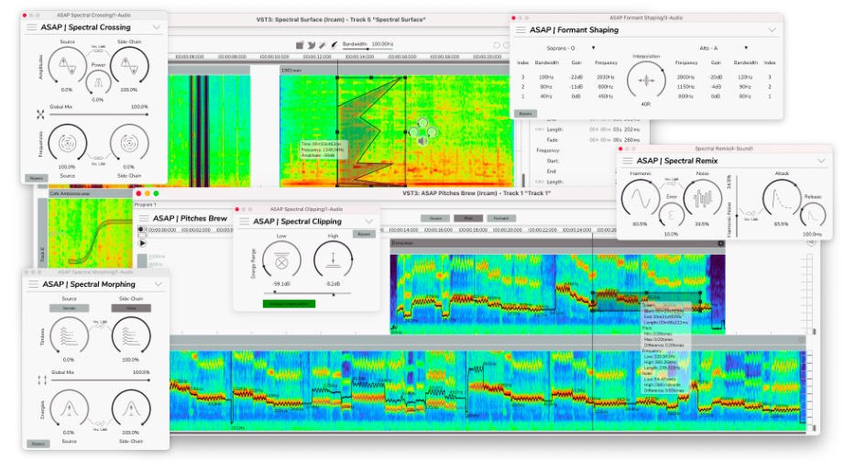Click the Low energy knob in Spectral Clipping
Image resolution: width=855 pixels, height=461 pixels.
click(281, 259)
